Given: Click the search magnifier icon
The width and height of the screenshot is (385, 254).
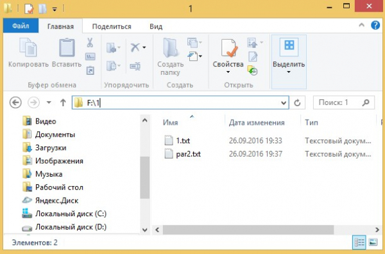Looking at the screenshot, I should (366, 102).
